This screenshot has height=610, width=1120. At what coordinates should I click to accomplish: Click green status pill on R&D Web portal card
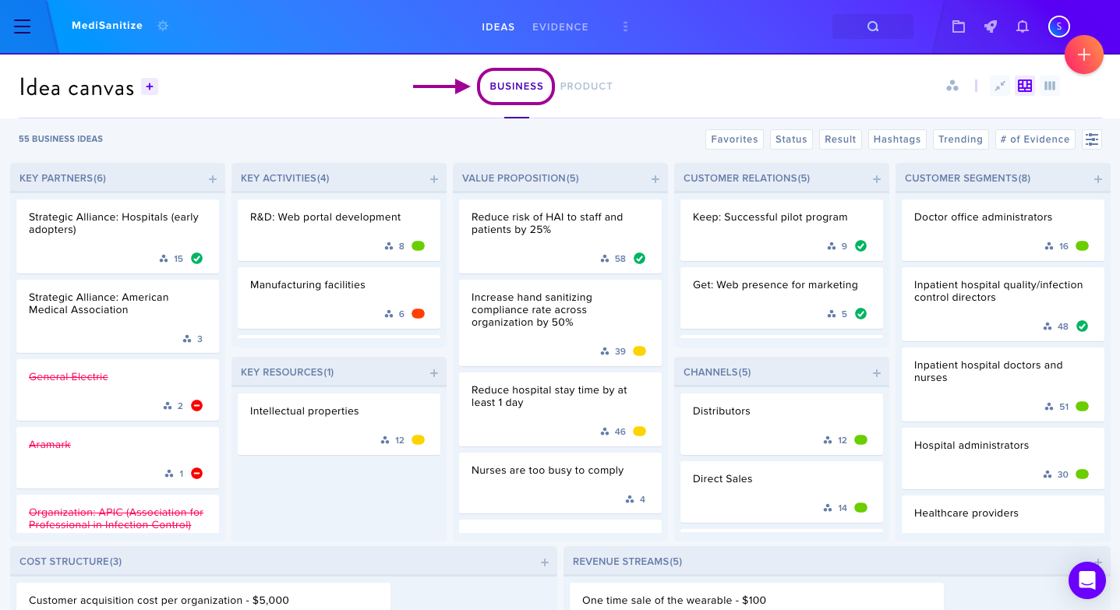(x=418, y=246)
